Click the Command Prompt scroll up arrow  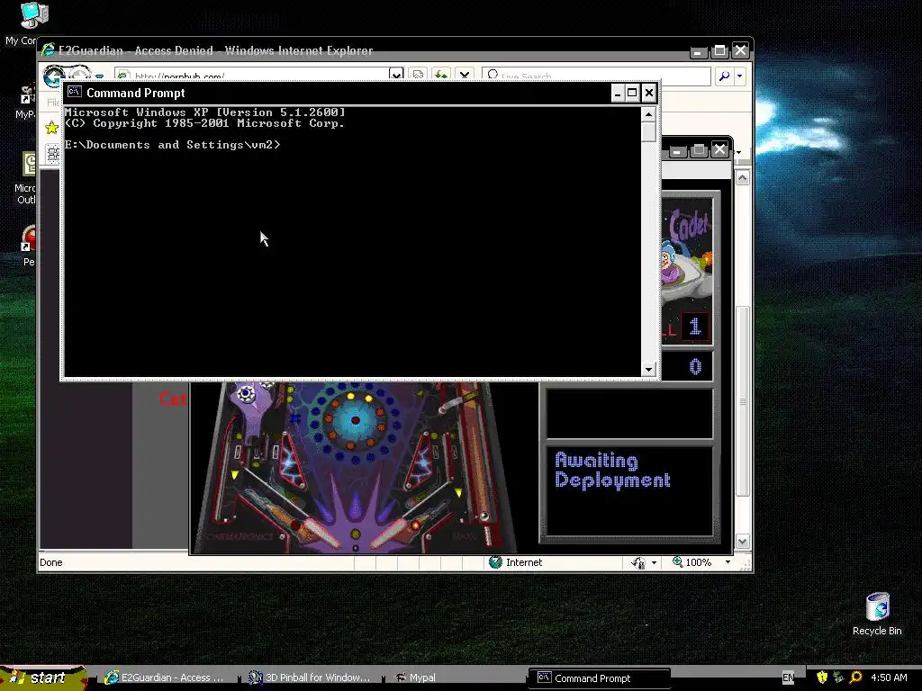coord(648,114)
